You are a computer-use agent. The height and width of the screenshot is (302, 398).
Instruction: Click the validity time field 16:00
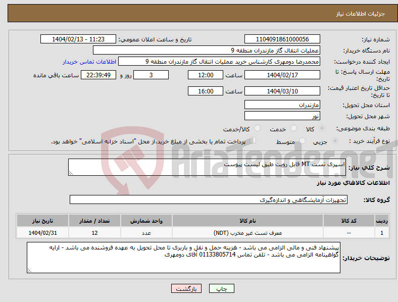(x=206, y=91)
